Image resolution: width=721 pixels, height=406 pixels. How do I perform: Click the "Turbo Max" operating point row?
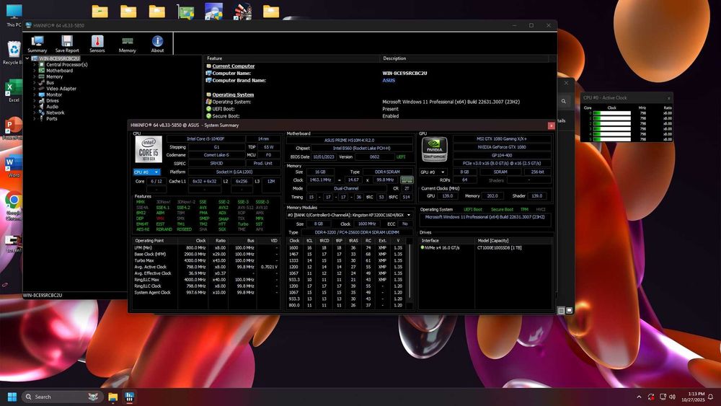coord(206,261)
